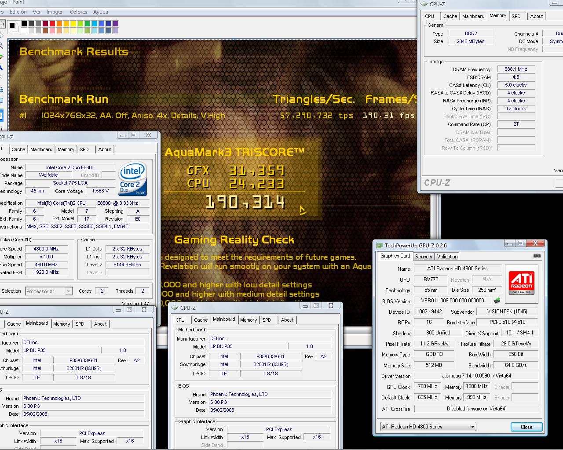Click the Multiplier value x 10.0
Viewport: 563px width, 450px height.
coord(46,257)
